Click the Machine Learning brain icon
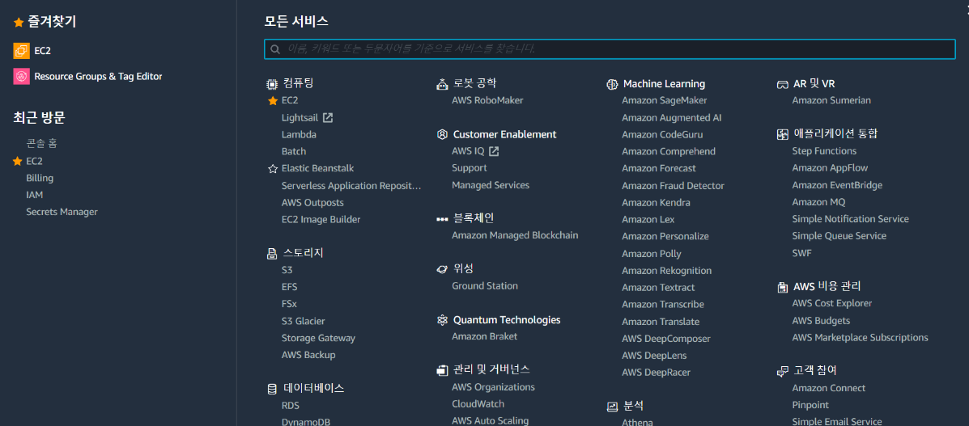This screenshot has height=426, width=969. (x=613, y=84)
